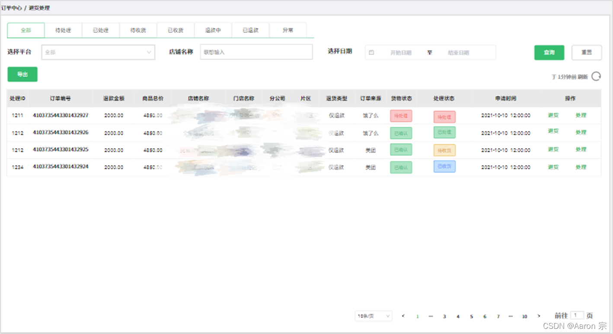Screen dimensions: 613x334
Task: Go to page 5 in pagination
Action: [x=471, y=316]
